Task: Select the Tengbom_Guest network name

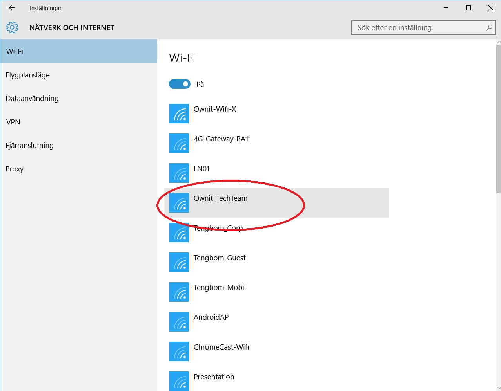Action: pos(220,258)
